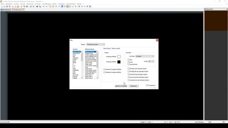Screen dimensions: 228x128
Task: Click the Copy toolbar icon
Action: [x=24, y=6]
